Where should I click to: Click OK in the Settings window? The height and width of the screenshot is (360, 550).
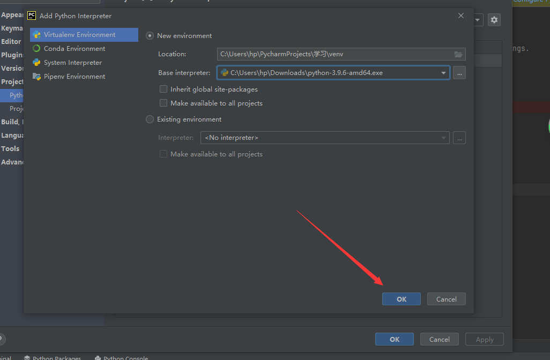[x=395, y=339]
